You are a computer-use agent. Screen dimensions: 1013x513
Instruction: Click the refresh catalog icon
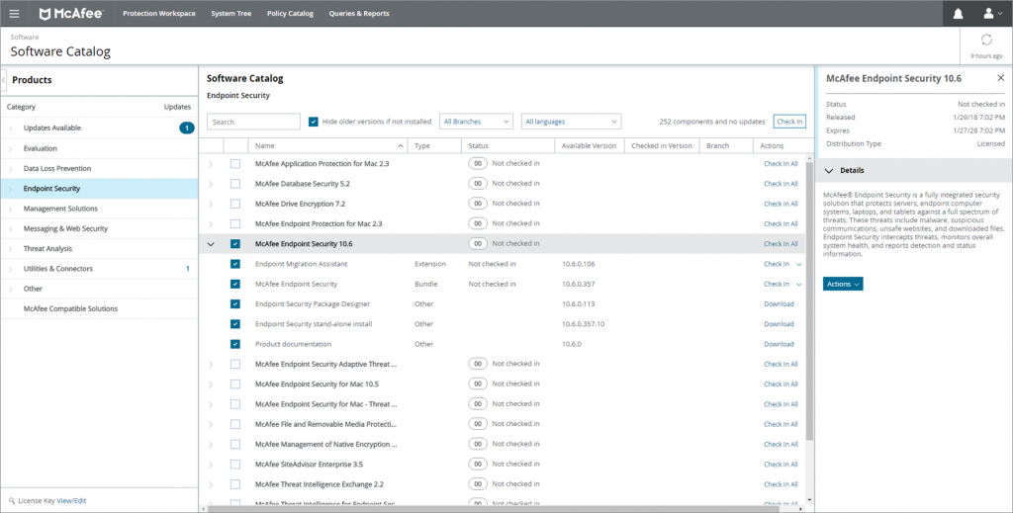click(x=985, y=40)
